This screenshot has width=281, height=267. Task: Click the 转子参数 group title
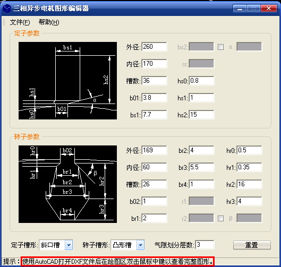pos(27,137)
